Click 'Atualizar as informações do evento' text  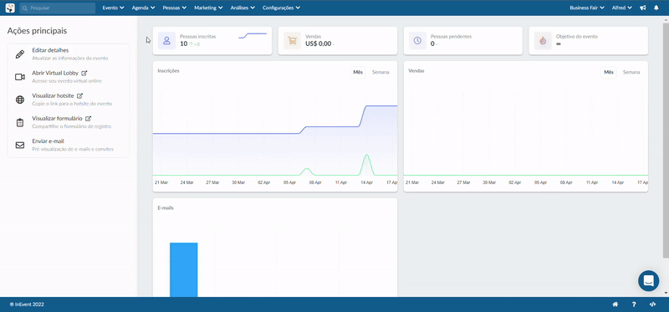pyautogui.click(x=70, y=58)
